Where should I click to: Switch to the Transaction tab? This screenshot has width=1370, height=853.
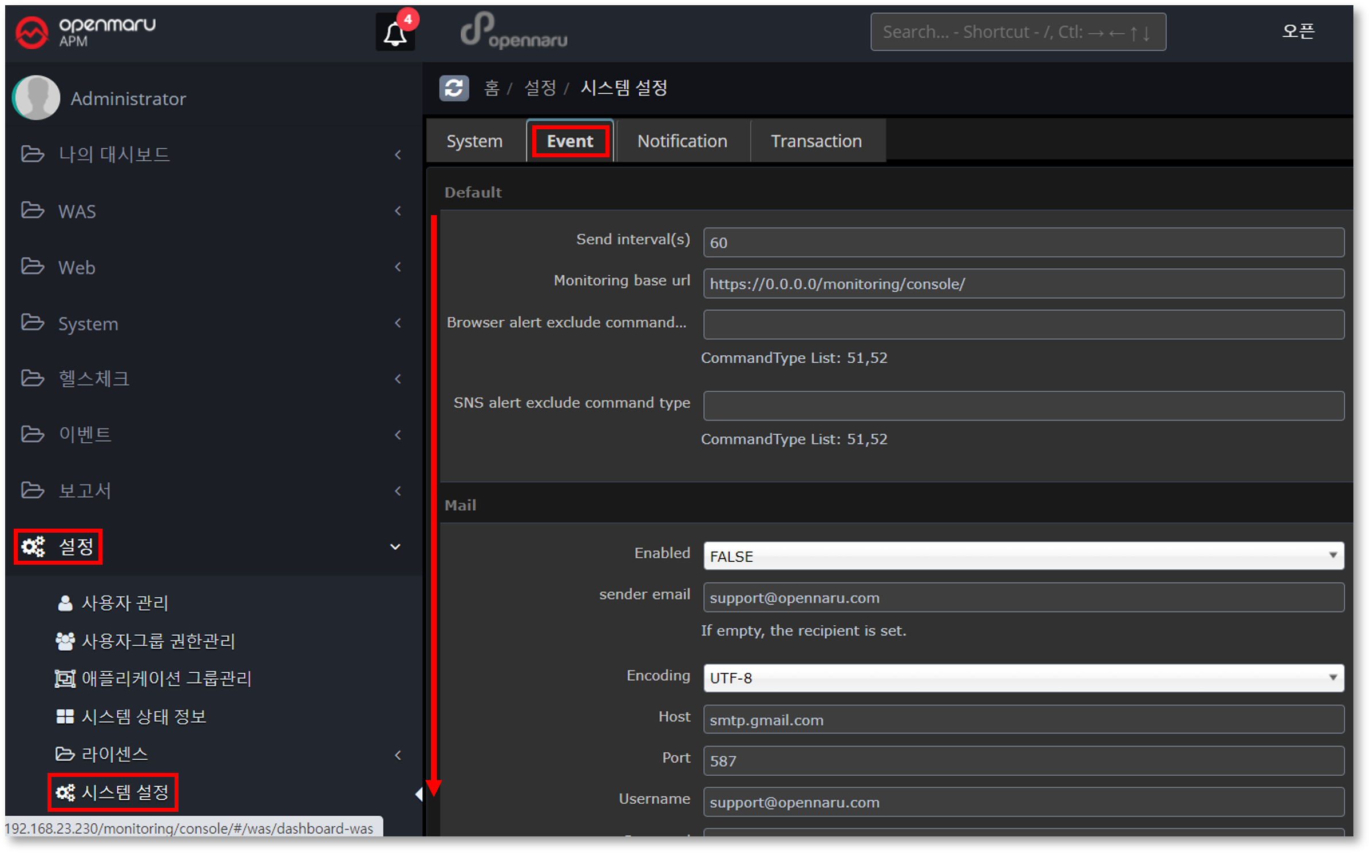[x=815, y=141]
